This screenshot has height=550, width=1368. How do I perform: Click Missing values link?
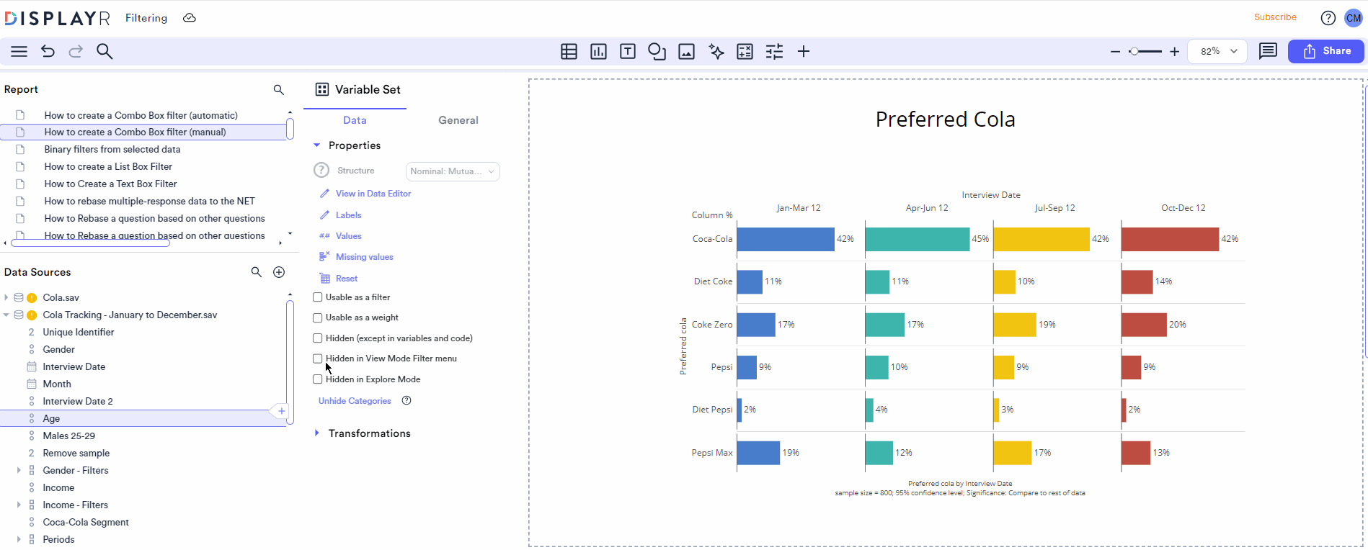[x=364, y=257]
